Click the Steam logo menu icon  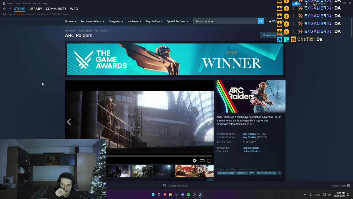pos(4,3)
